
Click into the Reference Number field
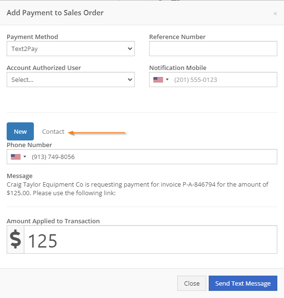(x=213, y=49)
